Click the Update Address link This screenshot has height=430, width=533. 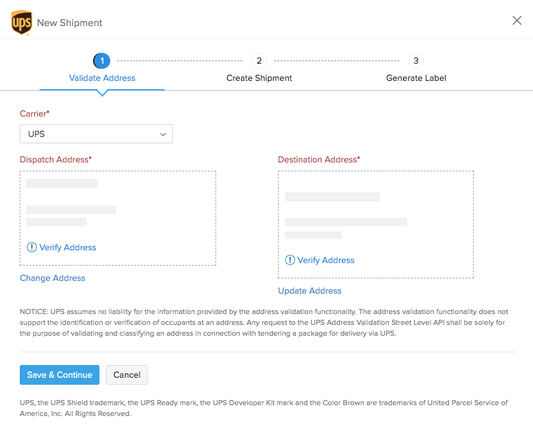tap(310, 290)
